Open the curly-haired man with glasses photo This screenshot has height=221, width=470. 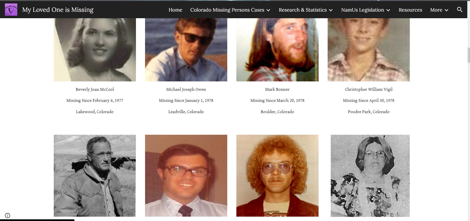[277, 176]
